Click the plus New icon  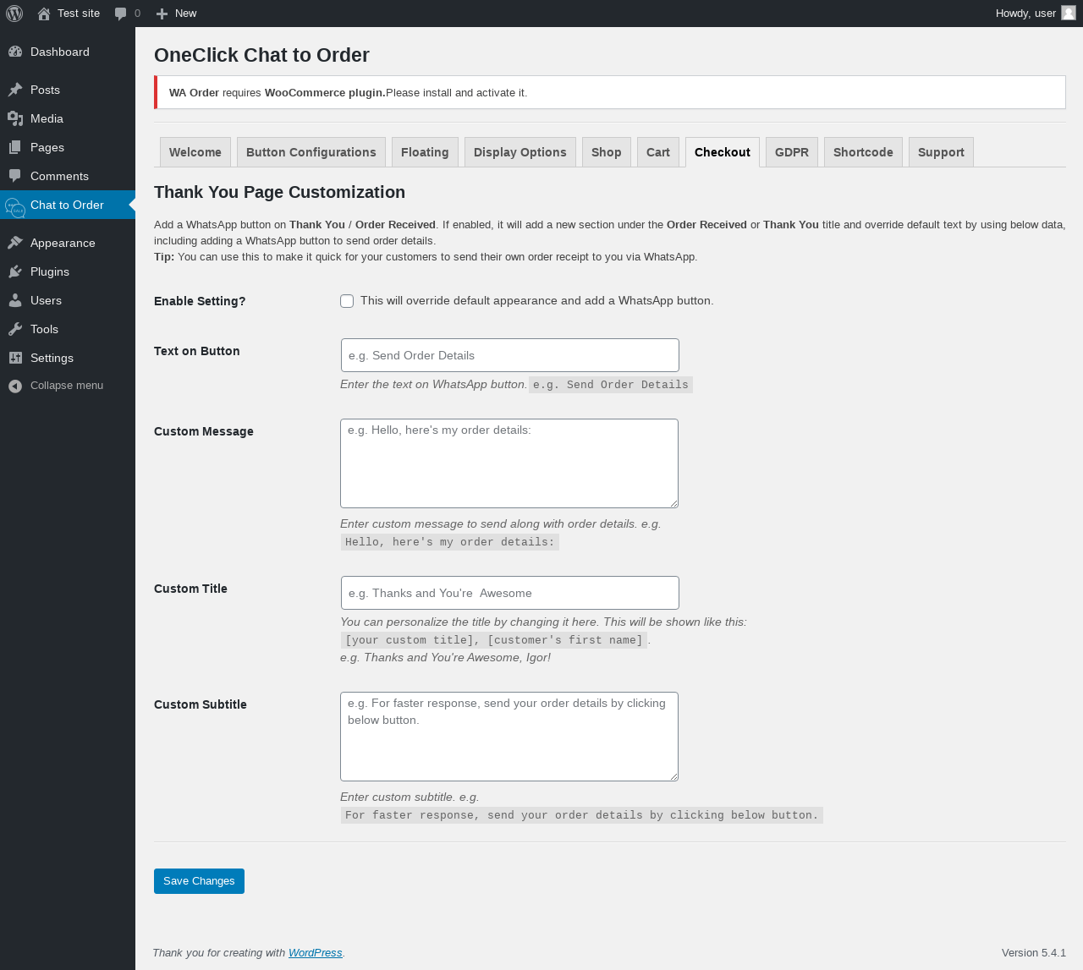point(162,14)
